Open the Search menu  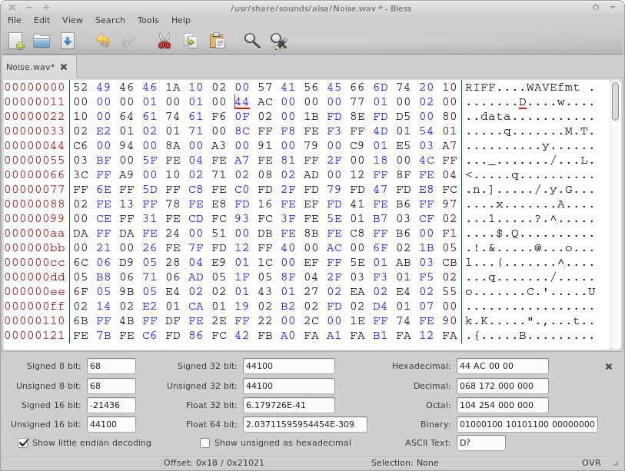pyautogui.click(x=110, y=20)
